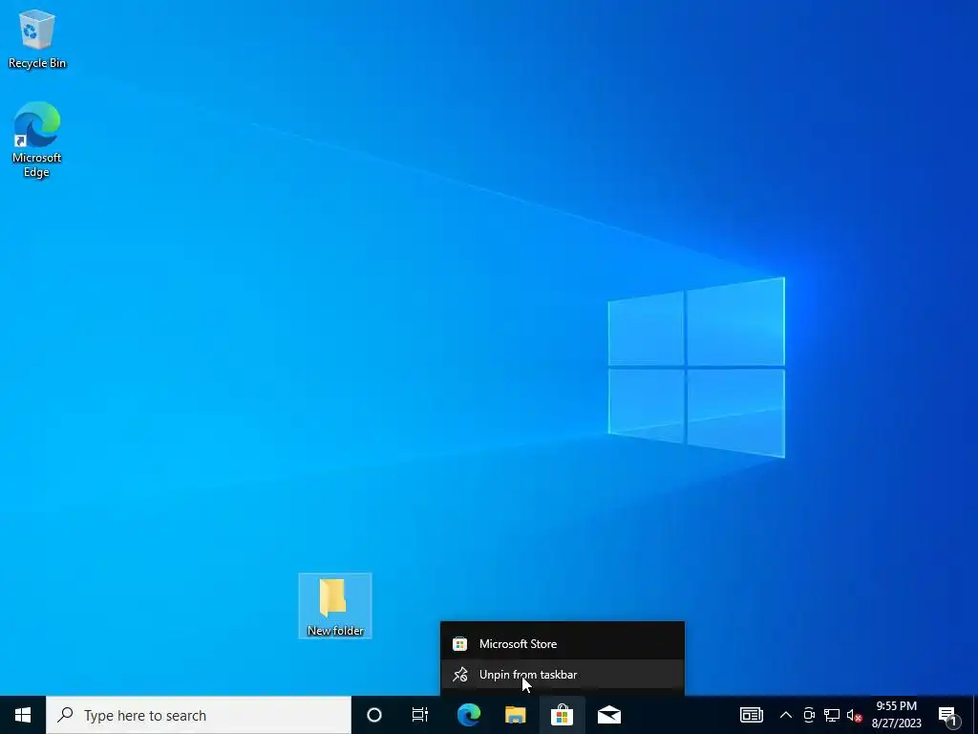
Task: Open the clock showing 9:55 PM
Action: (x=897, y=715)
